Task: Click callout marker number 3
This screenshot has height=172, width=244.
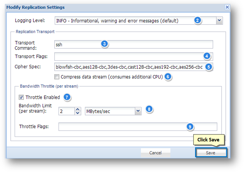Action: coord(104,44)
